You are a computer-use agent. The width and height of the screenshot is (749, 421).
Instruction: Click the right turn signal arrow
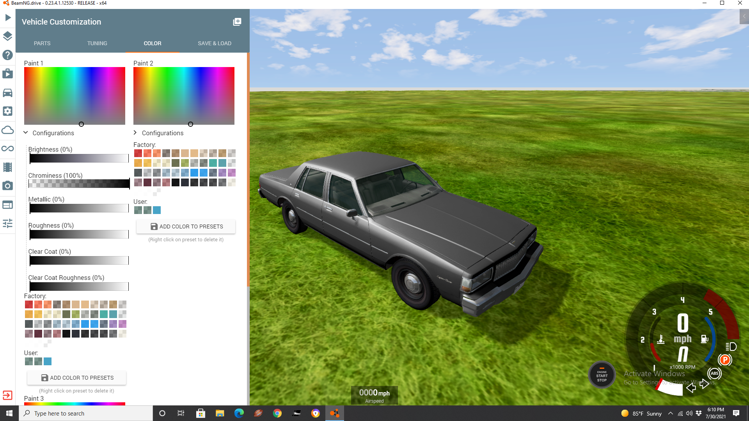pyautogui.click(x=704, y=384)
